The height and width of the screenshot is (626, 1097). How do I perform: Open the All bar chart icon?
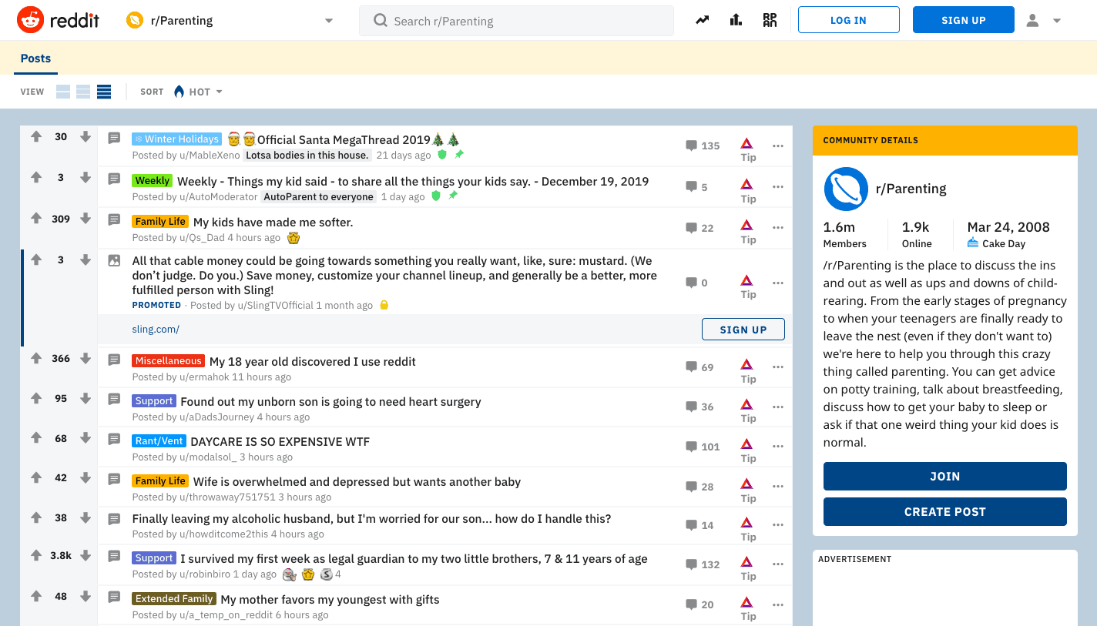736,20
